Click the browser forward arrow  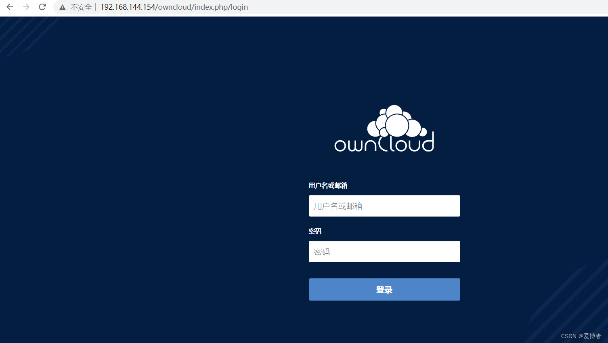pos(26,7)
